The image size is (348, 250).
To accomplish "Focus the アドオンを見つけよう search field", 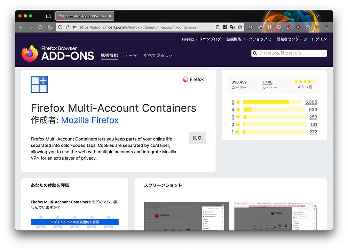I will click(289, 54).
